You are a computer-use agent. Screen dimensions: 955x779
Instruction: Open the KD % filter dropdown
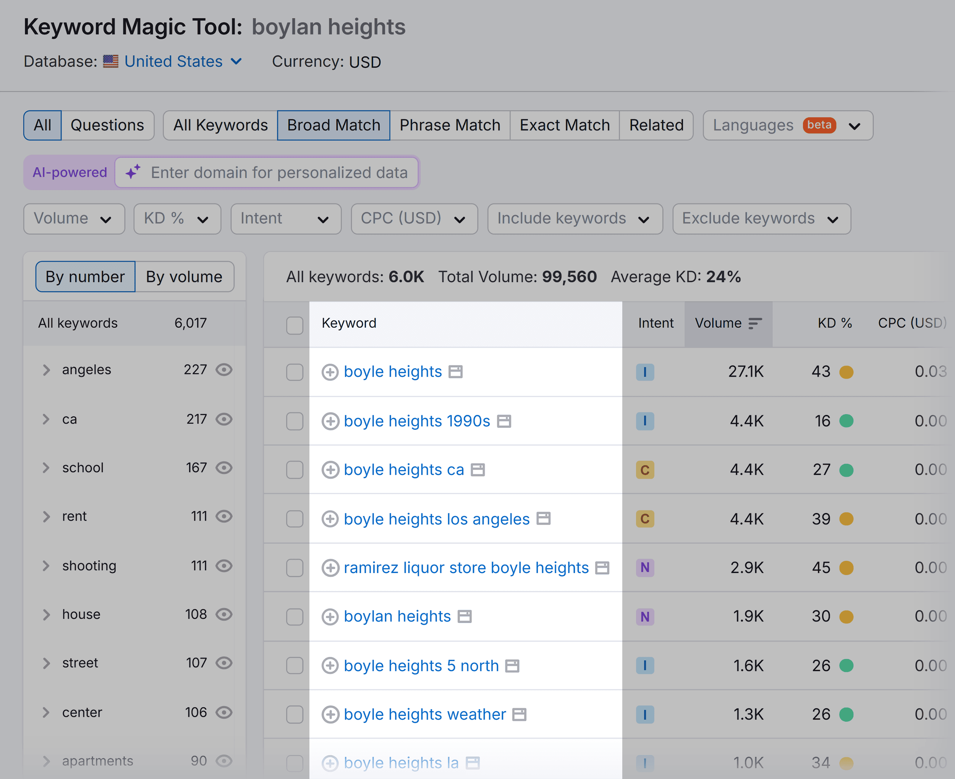177,219
